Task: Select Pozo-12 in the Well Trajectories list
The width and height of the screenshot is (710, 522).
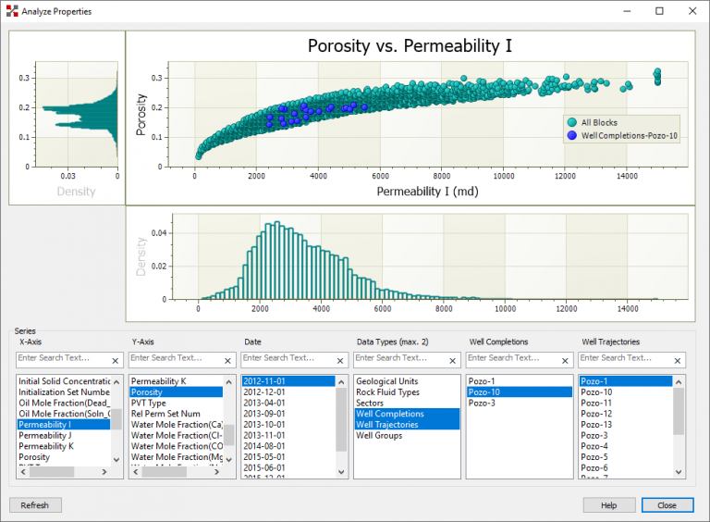Action: pyautogui.click(x=597, y=414)
